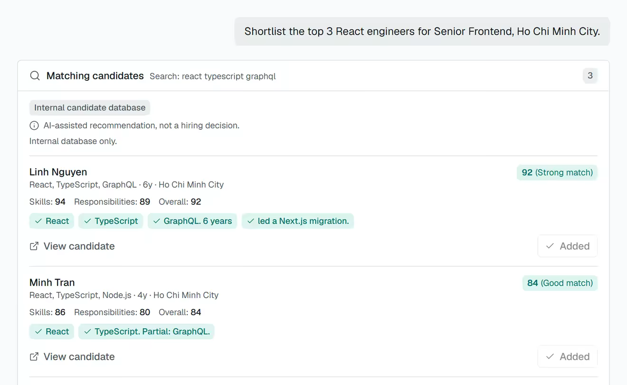Image resolution: width=627 pixels, height=385 pixels.
Task: Click the AI-assisted recommendation notice text
Action: [142, 125]
